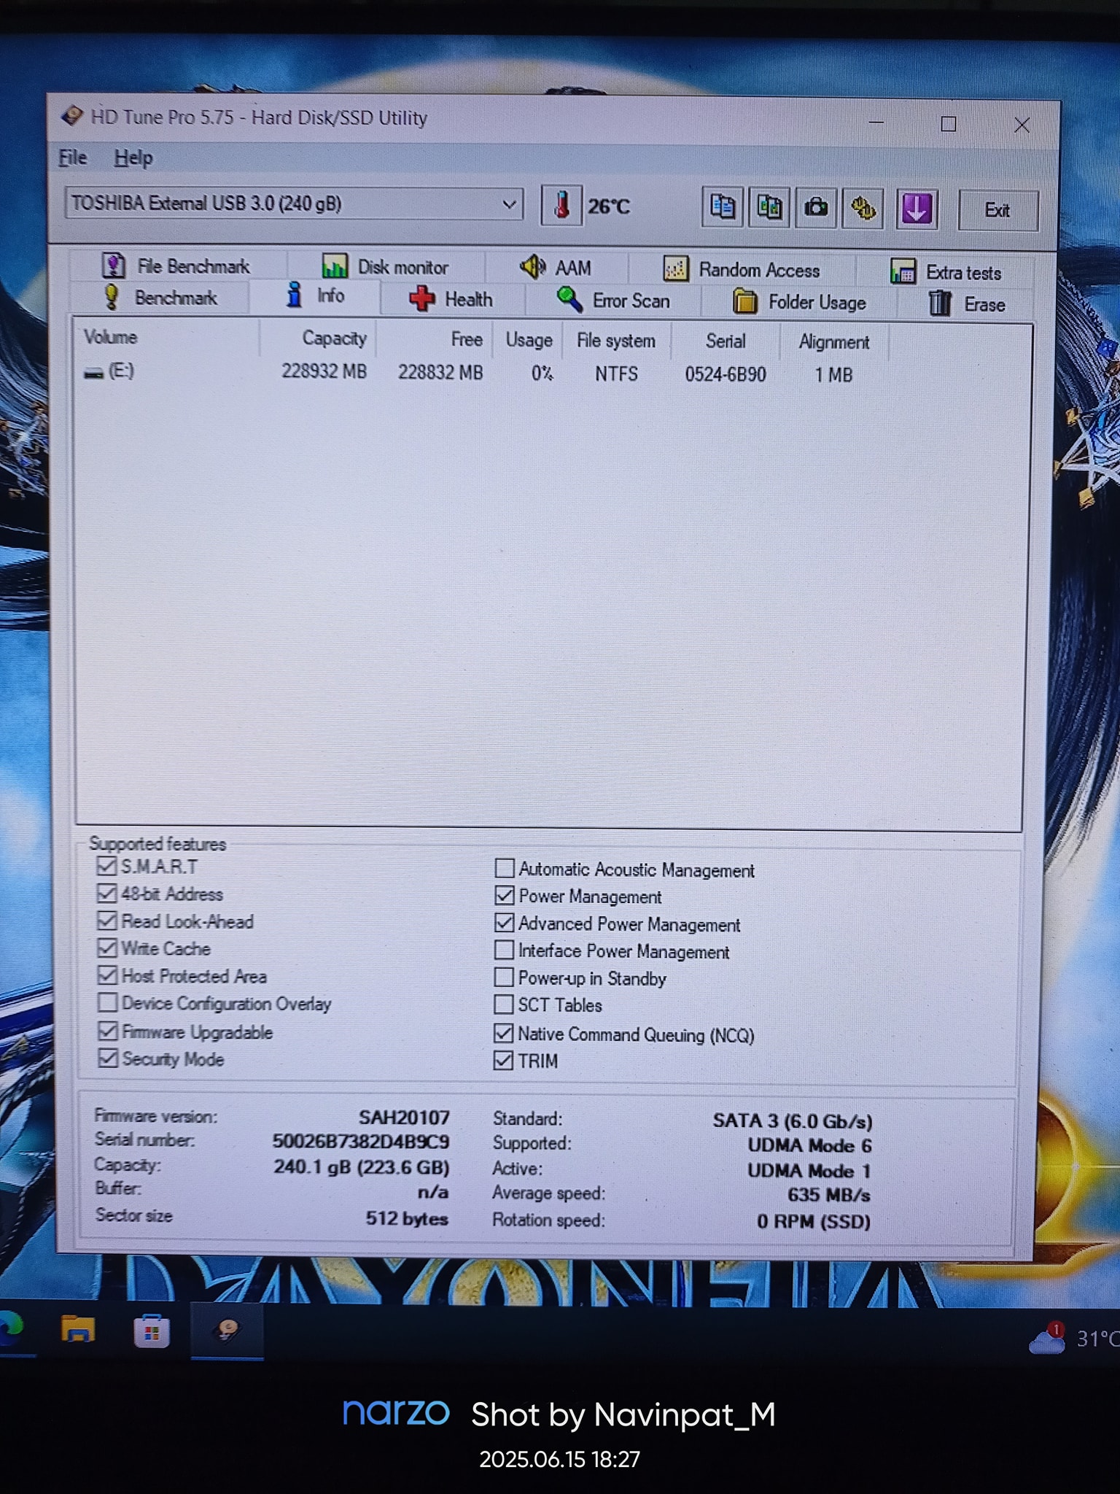
Task: Open the options gears icon
Action: pyautogui.click(x=863, y=209)
